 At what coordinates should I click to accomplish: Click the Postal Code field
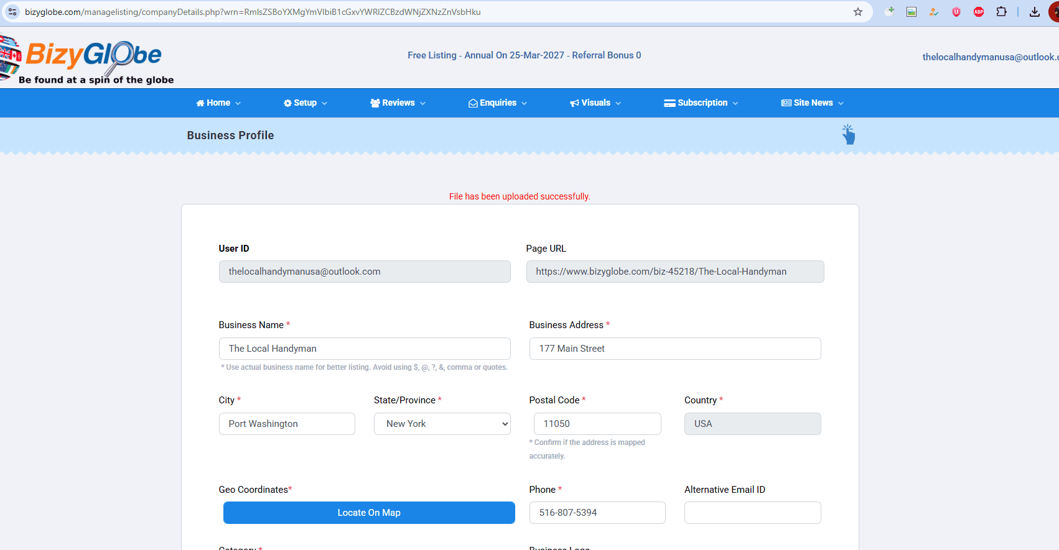pyautogui.click(x=597, y=424)
